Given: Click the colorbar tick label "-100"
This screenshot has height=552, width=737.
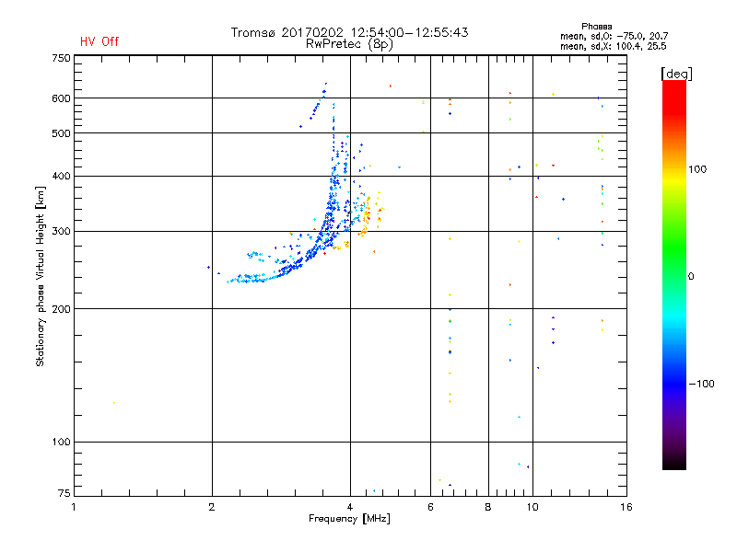Looking at the screenshot, I should point(701,384).
